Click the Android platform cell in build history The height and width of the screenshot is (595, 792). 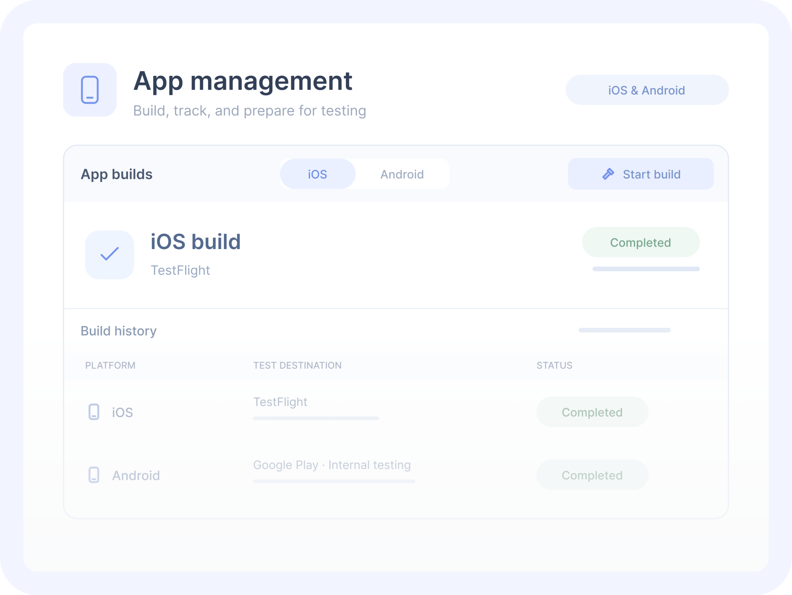coord(124,476)
